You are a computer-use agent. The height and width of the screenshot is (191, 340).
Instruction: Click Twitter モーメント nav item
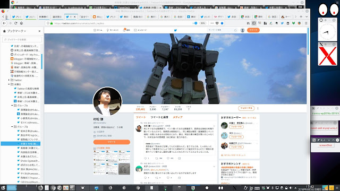click(113, 30)
